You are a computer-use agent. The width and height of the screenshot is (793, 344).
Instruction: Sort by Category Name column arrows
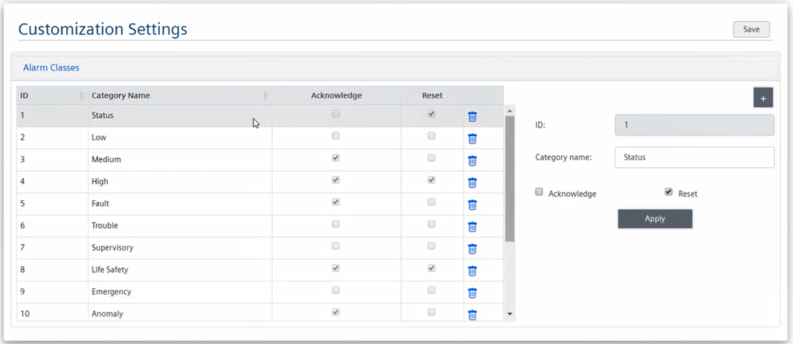(265, 95)
